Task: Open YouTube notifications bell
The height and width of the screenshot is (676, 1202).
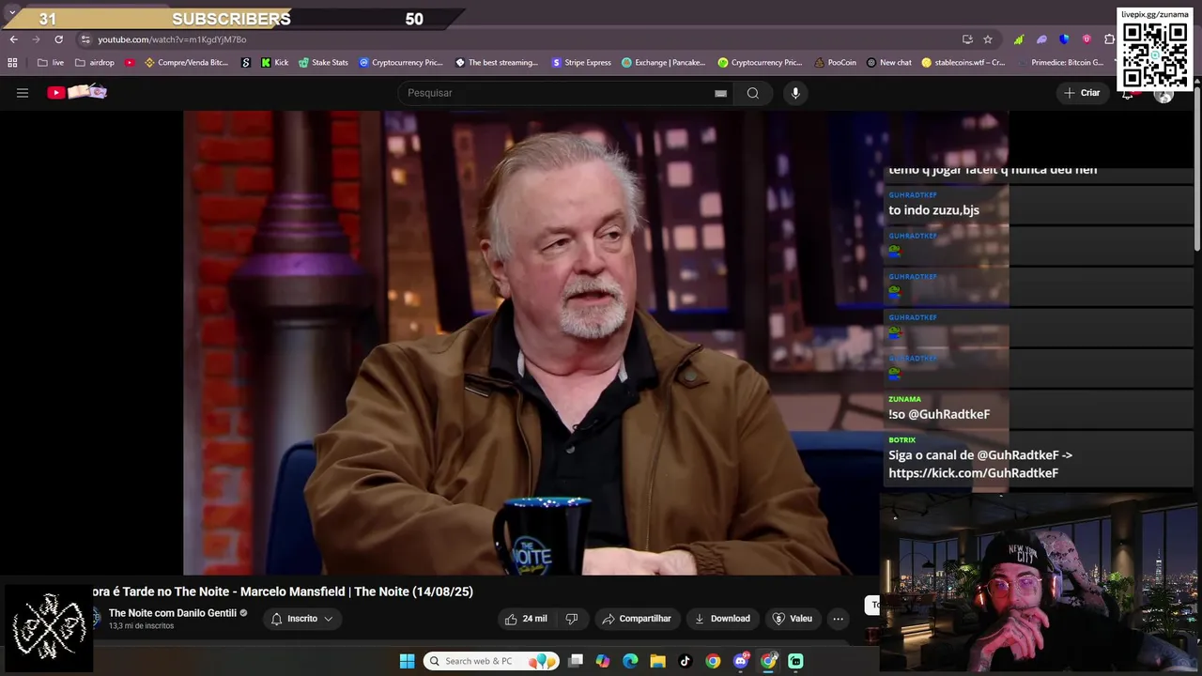Action: (1128, 93)
